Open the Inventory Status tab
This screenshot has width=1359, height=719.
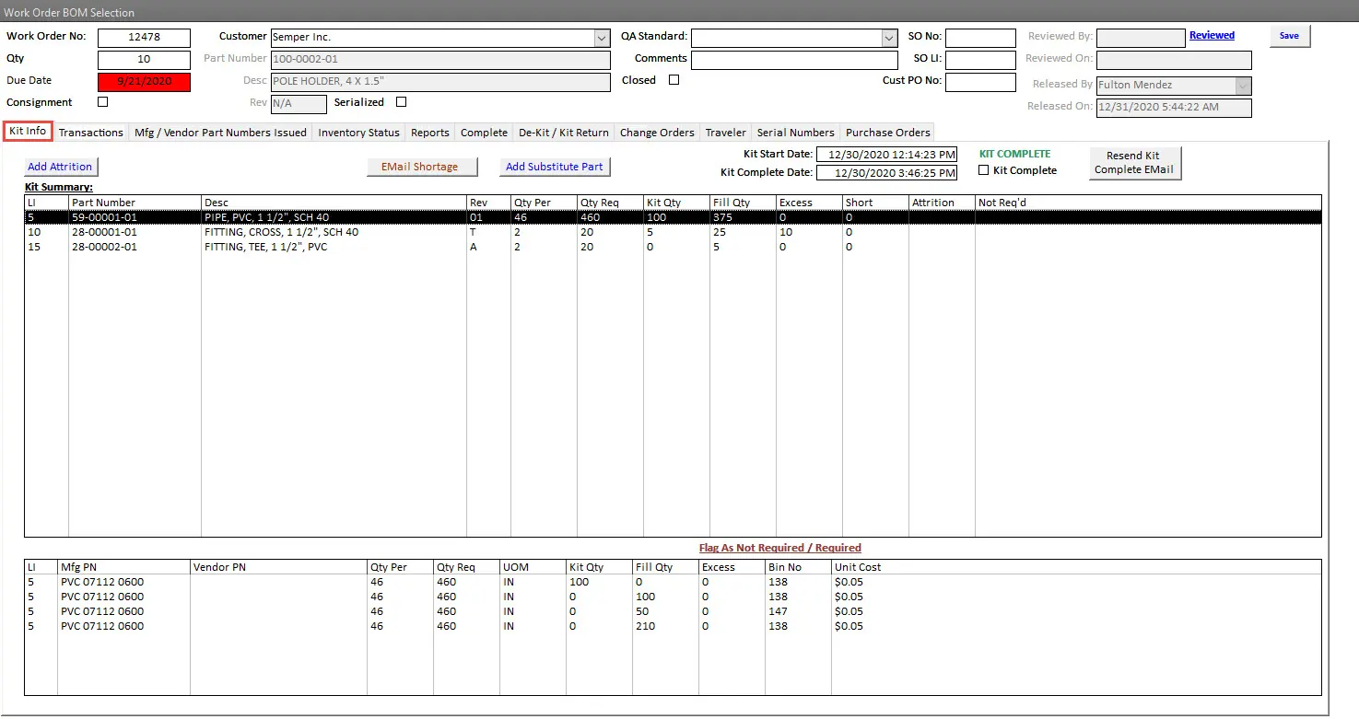[x=358, y=133]
